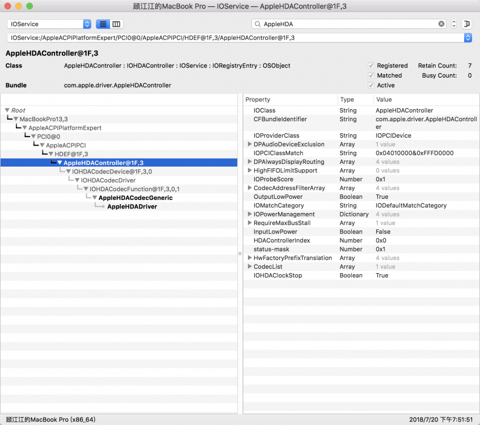This screenshot has height=425, width=480.
Task: Expand the DPAlwaysDisplayRouting property
Action: (x=250, y=161)
